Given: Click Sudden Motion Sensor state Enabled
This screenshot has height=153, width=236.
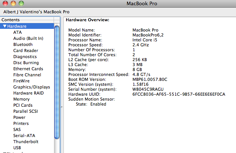Looking at the screenshot, I should point(98,104).
